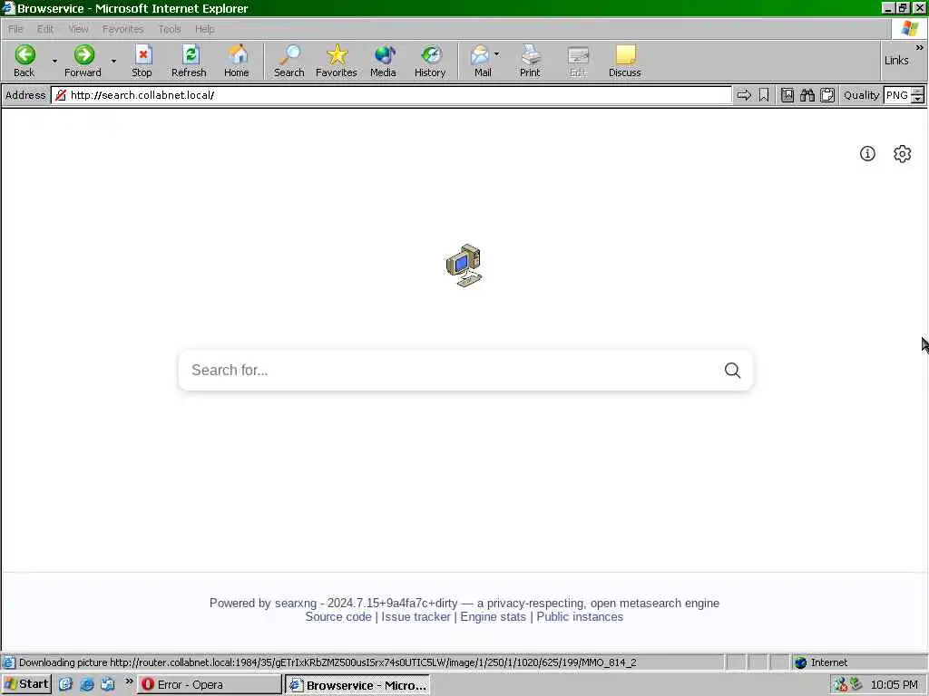
Task: Click the Discuss toolbar button
Action: tap(625, 61)
